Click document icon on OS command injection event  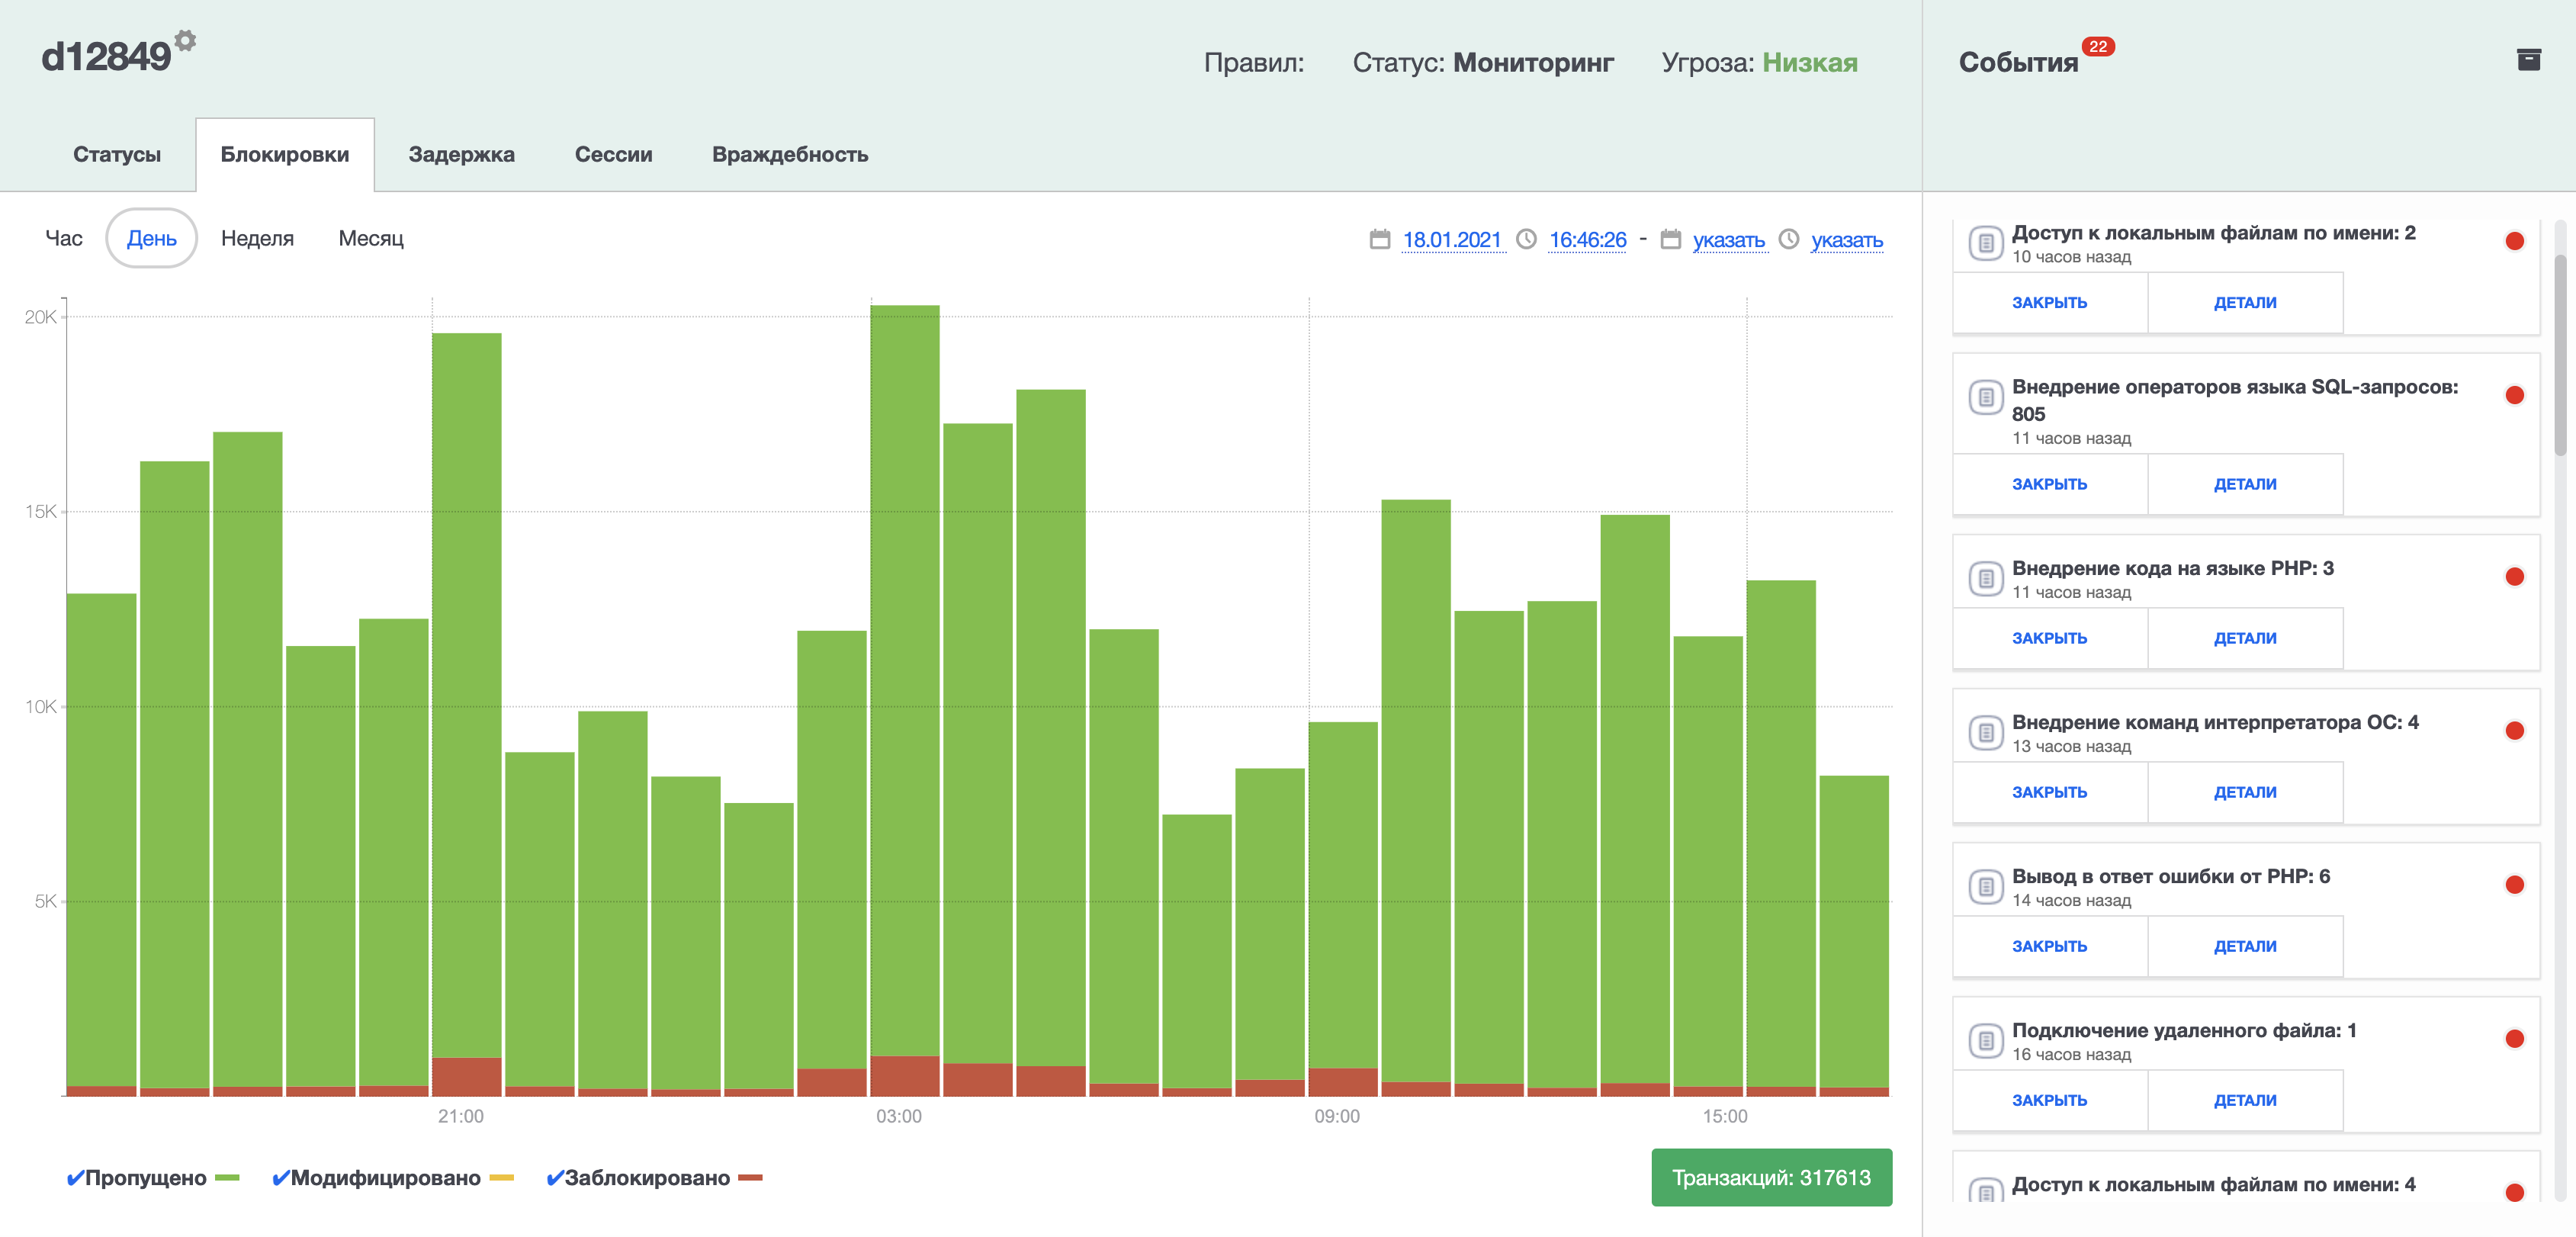tap(1985, 732)
